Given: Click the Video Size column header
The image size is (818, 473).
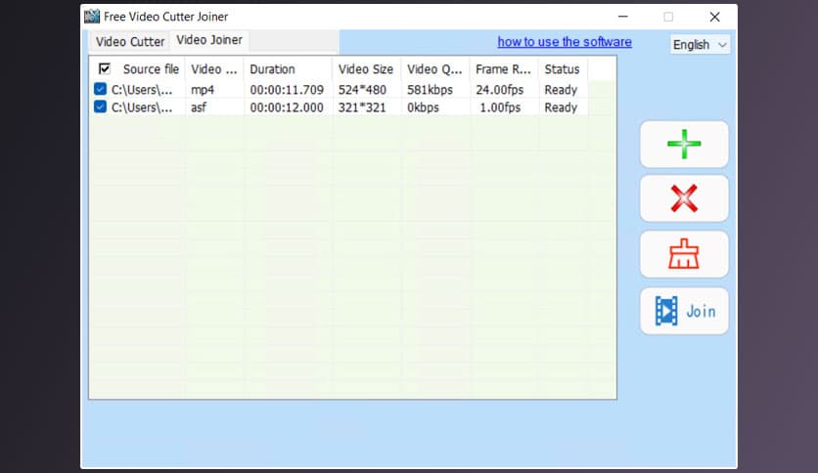Looking at the screenshot, I should 365,69.
